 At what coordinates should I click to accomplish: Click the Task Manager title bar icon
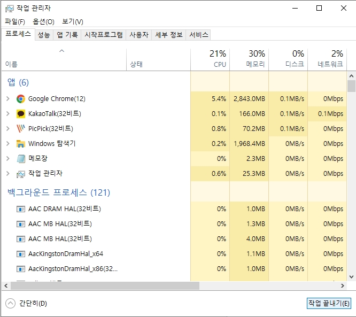tap(9, 9)
